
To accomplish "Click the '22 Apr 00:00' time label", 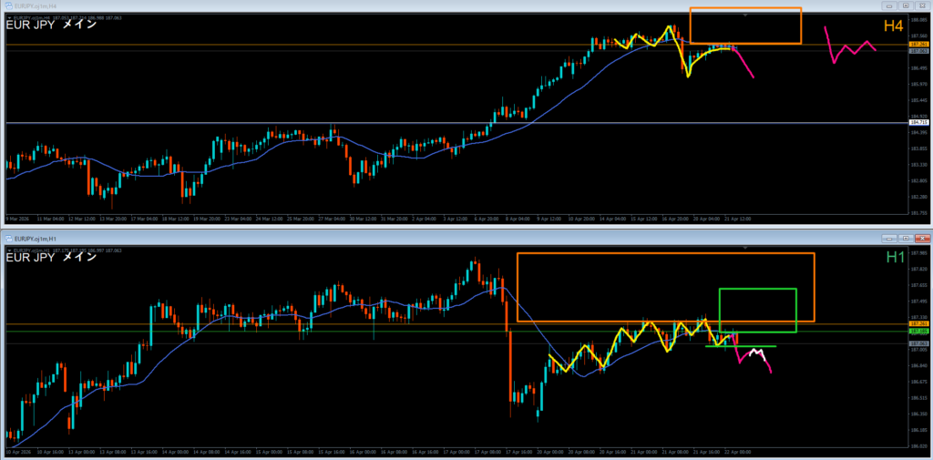I will (x=738, y=452).
